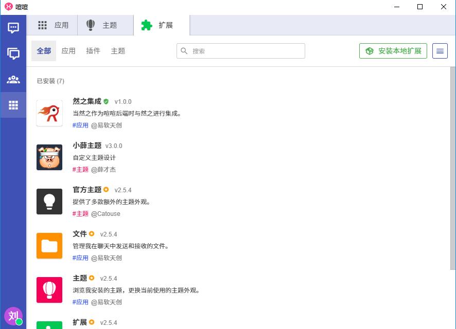Viewport: 456px width, 329px height.
Task: Click the 安装本地扩展 button
Action: [393, 51]
